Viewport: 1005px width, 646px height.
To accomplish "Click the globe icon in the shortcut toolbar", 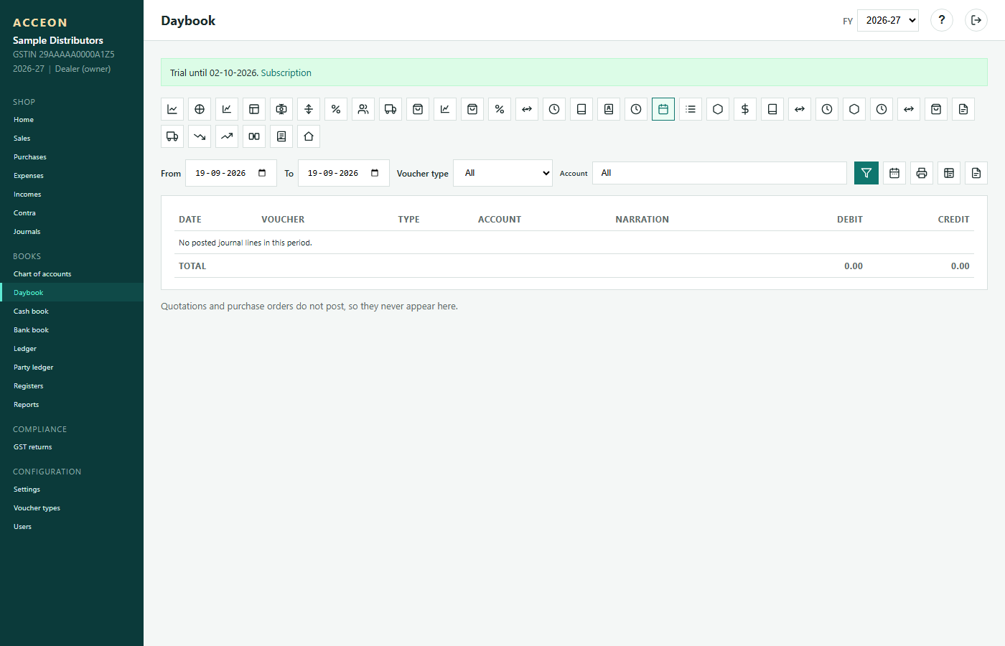I will [200, 109].
